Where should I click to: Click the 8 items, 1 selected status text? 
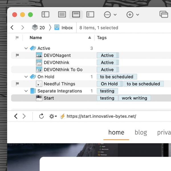point(99,28)
